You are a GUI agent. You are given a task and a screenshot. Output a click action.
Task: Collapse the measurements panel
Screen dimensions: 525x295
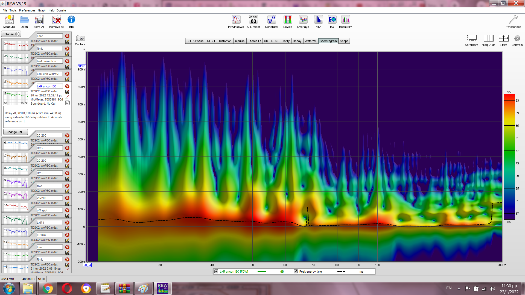(x=11, y=34)
